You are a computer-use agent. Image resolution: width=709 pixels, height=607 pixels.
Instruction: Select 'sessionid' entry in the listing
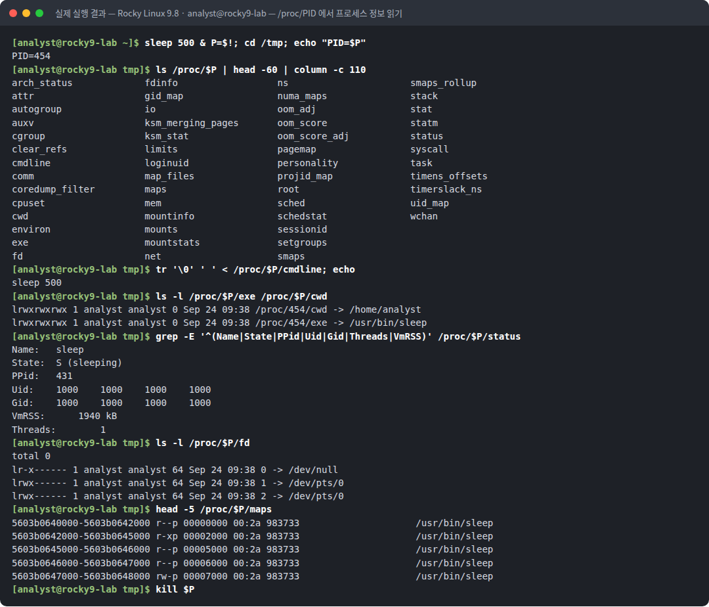point(302,229)
